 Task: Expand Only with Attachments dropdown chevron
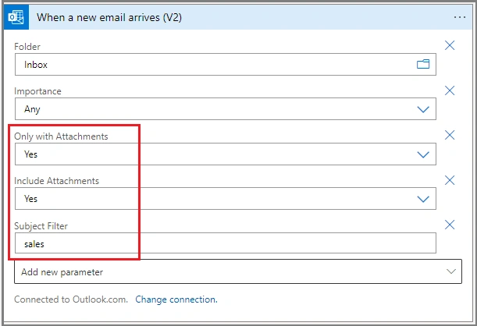point(423,154)
